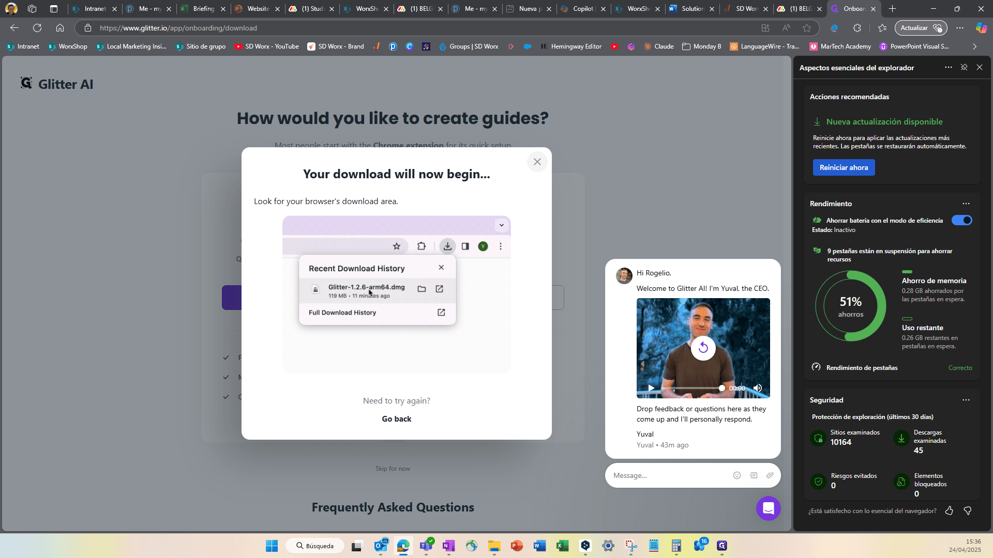Add this page to favorites star
Screen dimensions: 993x558
(x=807, y=28)
